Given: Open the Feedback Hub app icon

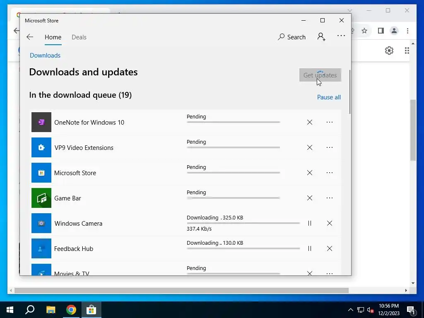Looking at the screenshot, I should pyautogui.click(x=41, y=248).
